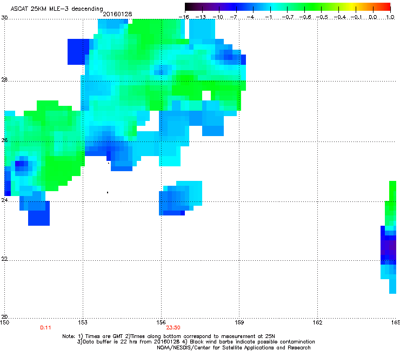The height and width of the screenshot is (351, 400).
Task: Click the '-13' color scale label
Action: [x=201, y=17]
